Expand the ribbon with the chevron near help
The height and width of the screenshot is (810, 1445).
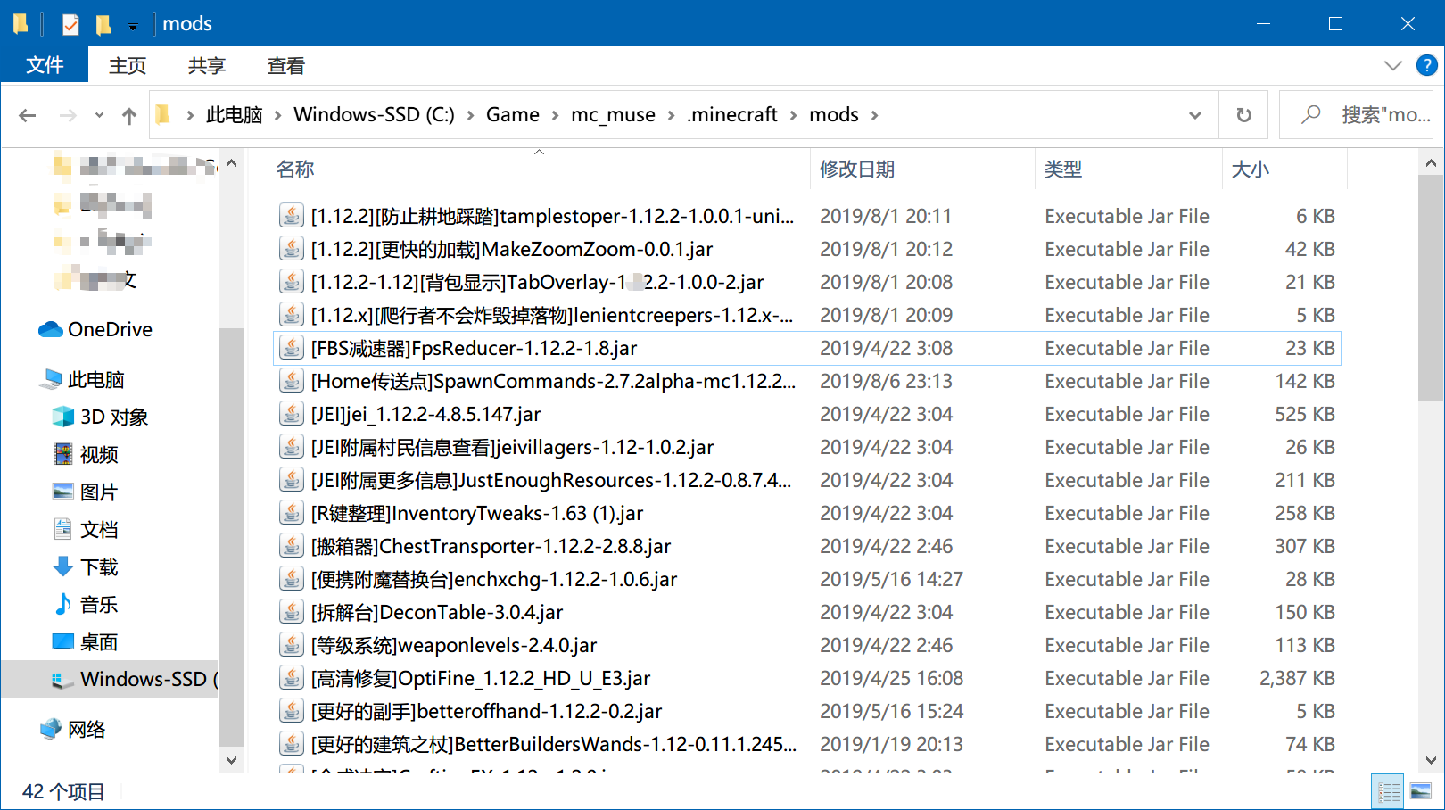(x=1393, y=65)
